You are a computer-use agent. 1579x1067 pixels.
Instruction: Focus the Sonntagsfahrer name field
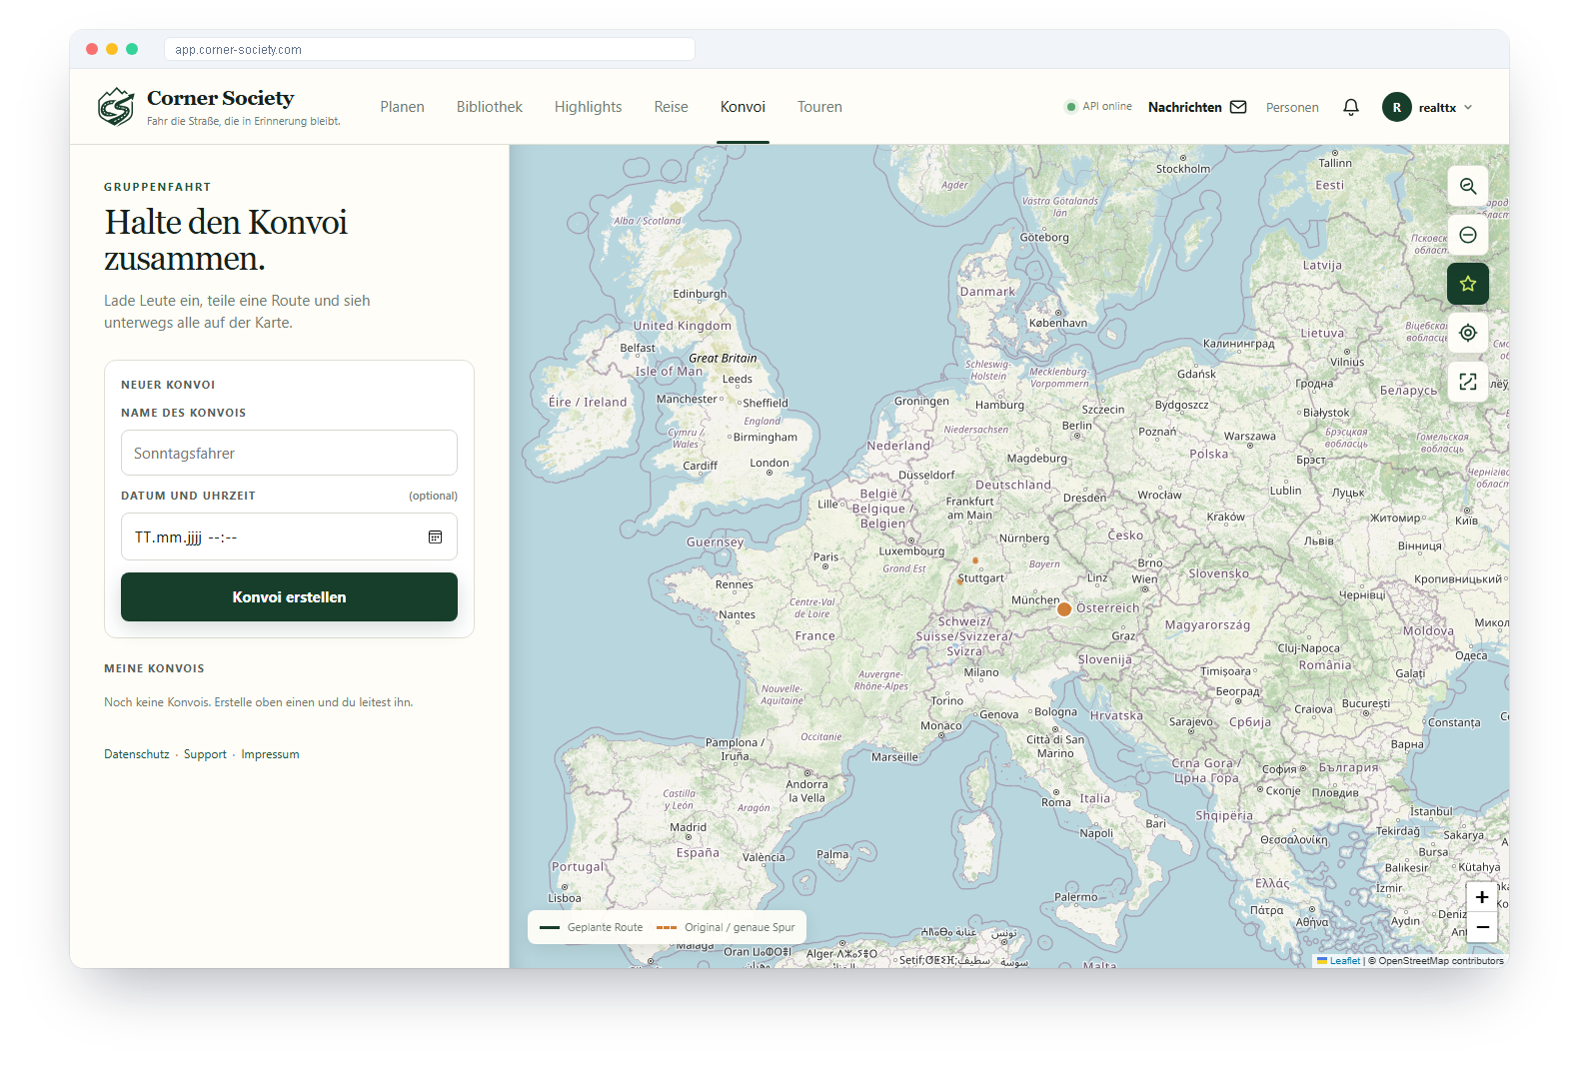(289, 453)
